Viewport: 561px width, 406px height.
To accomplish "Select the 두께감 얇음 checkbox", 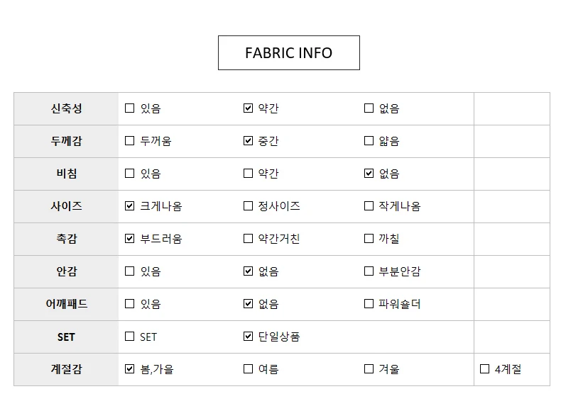I will [369, 141].
